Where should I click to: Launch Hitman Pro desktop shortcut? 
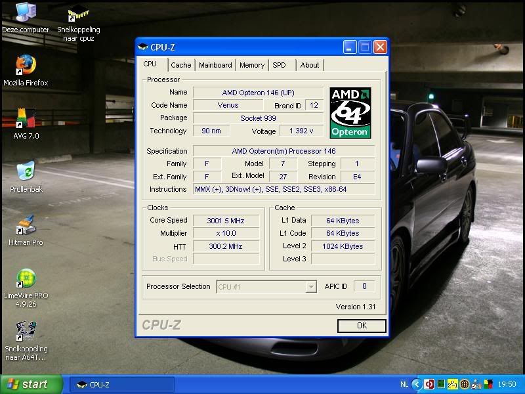click(26, 230)
